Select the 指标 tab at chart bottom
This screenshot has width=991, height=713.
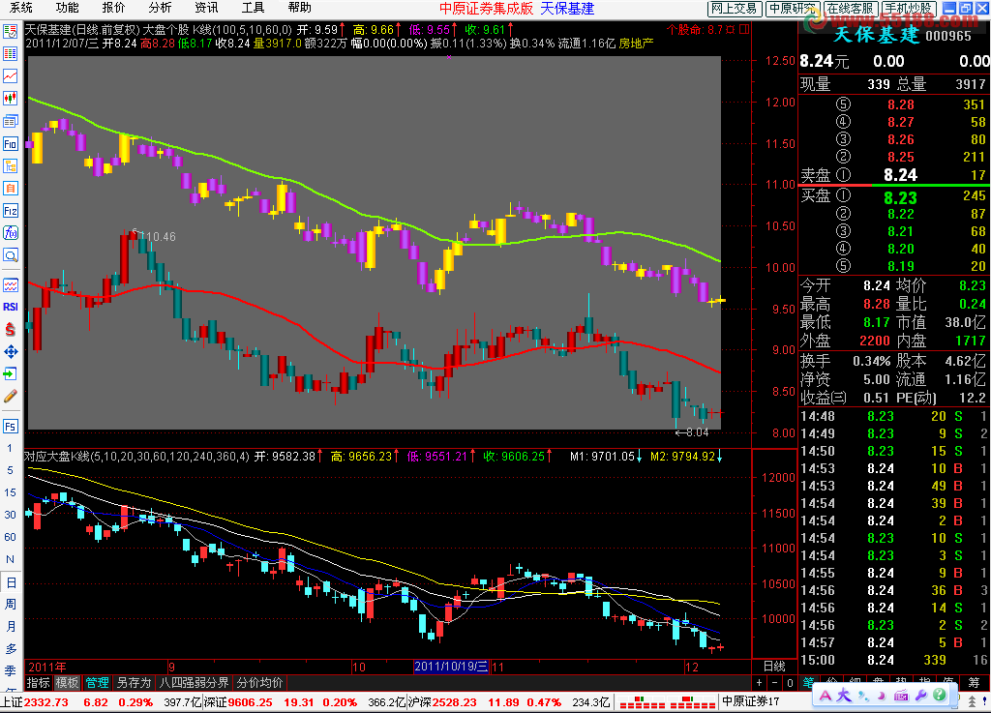click(x=38, y=683)
